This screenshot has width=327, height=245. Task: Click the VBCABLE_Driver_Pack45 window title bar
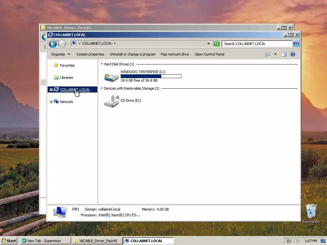tap(158, 27)
